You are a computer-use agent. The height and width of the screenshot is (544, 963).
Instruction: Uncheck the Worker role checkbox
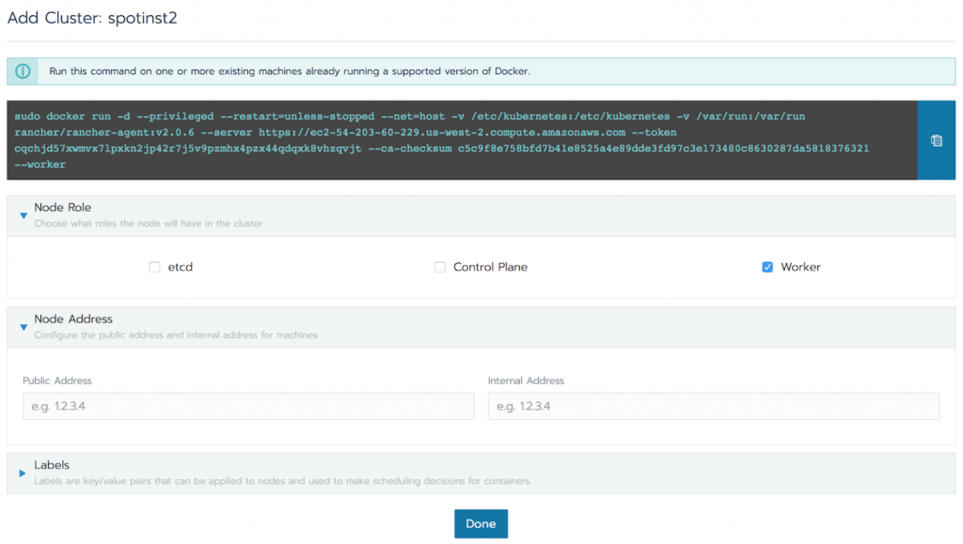coord(767,268)
